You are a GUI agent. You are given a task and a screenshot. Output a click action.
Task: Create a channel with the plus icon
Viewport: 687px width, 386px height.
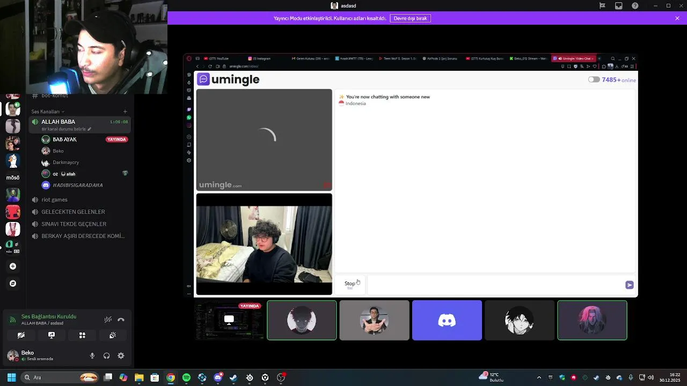click(x=125, y=112)
